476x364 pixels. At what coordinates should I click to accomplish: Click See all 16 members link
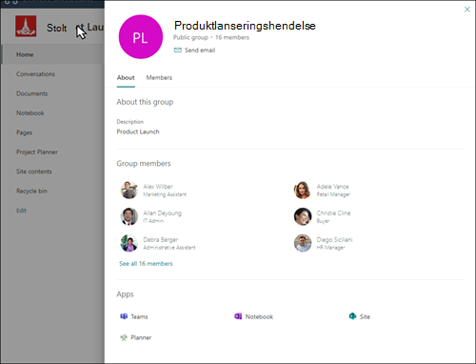tap(146, 264)
